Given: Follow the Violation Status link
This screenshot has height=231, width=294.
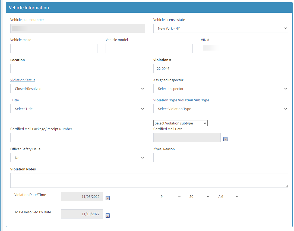Looking at the screenshot, I should (x=23, y=80).
